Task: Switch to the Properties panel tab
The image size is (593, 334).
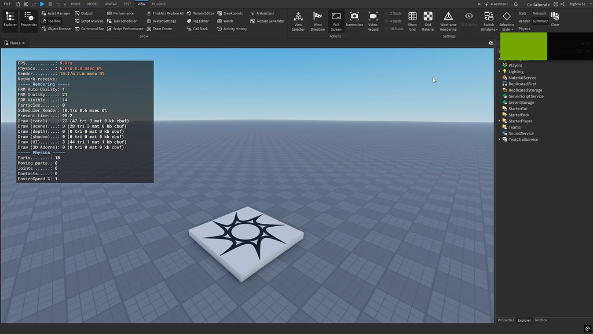Action: (505, 320)
